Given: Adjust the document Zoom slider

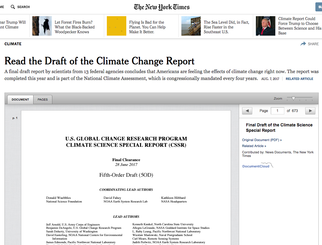Looking at the screenshot, I should click(x=294, y=98).
